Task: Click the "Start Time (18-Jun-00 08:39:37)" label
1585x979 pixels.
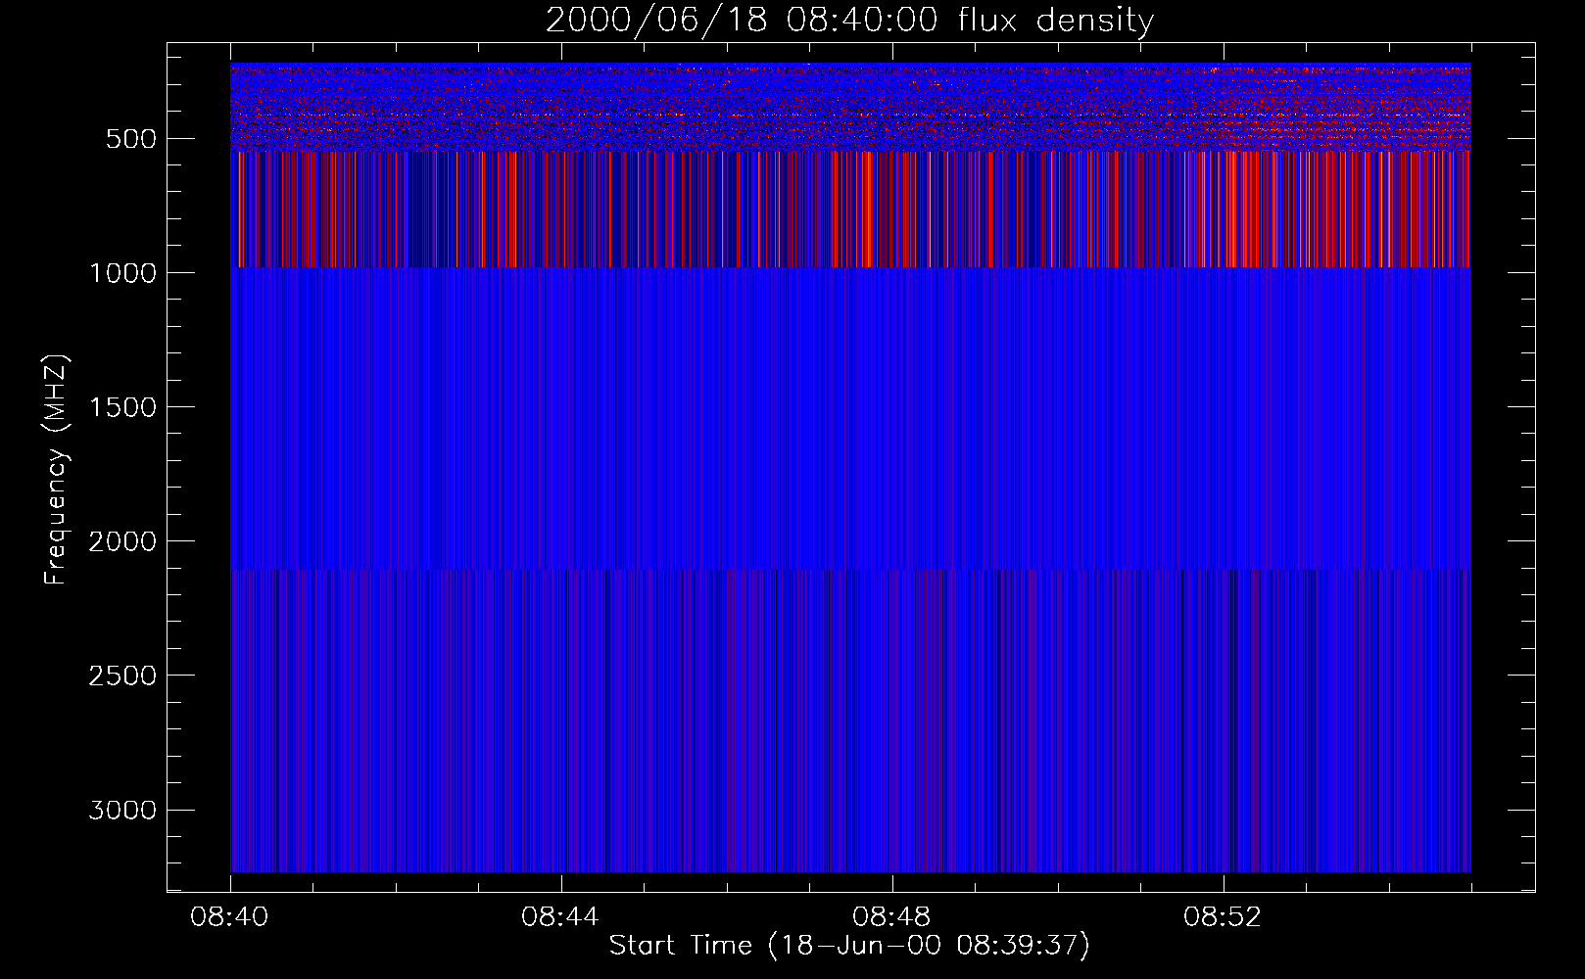Action: point(849,946)
